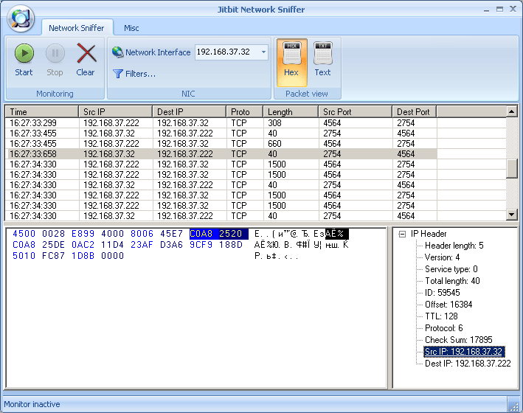Click the Network Interface globe icon

[x=117, y=52]
